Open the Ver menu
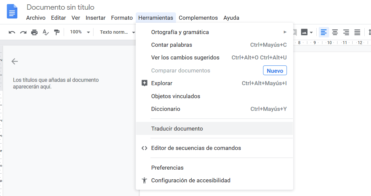 pyautogui.click(x=76, y=18)
